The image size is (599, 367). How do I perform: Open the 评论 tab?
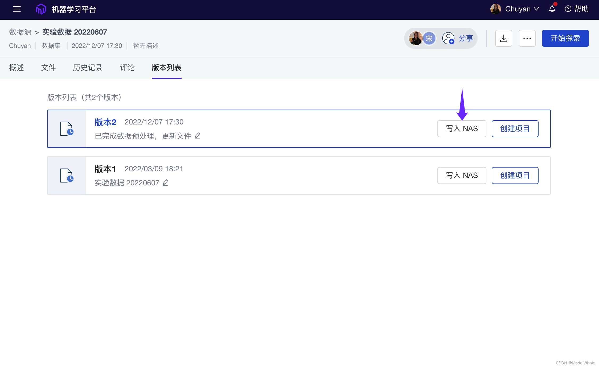pos(127,68)
